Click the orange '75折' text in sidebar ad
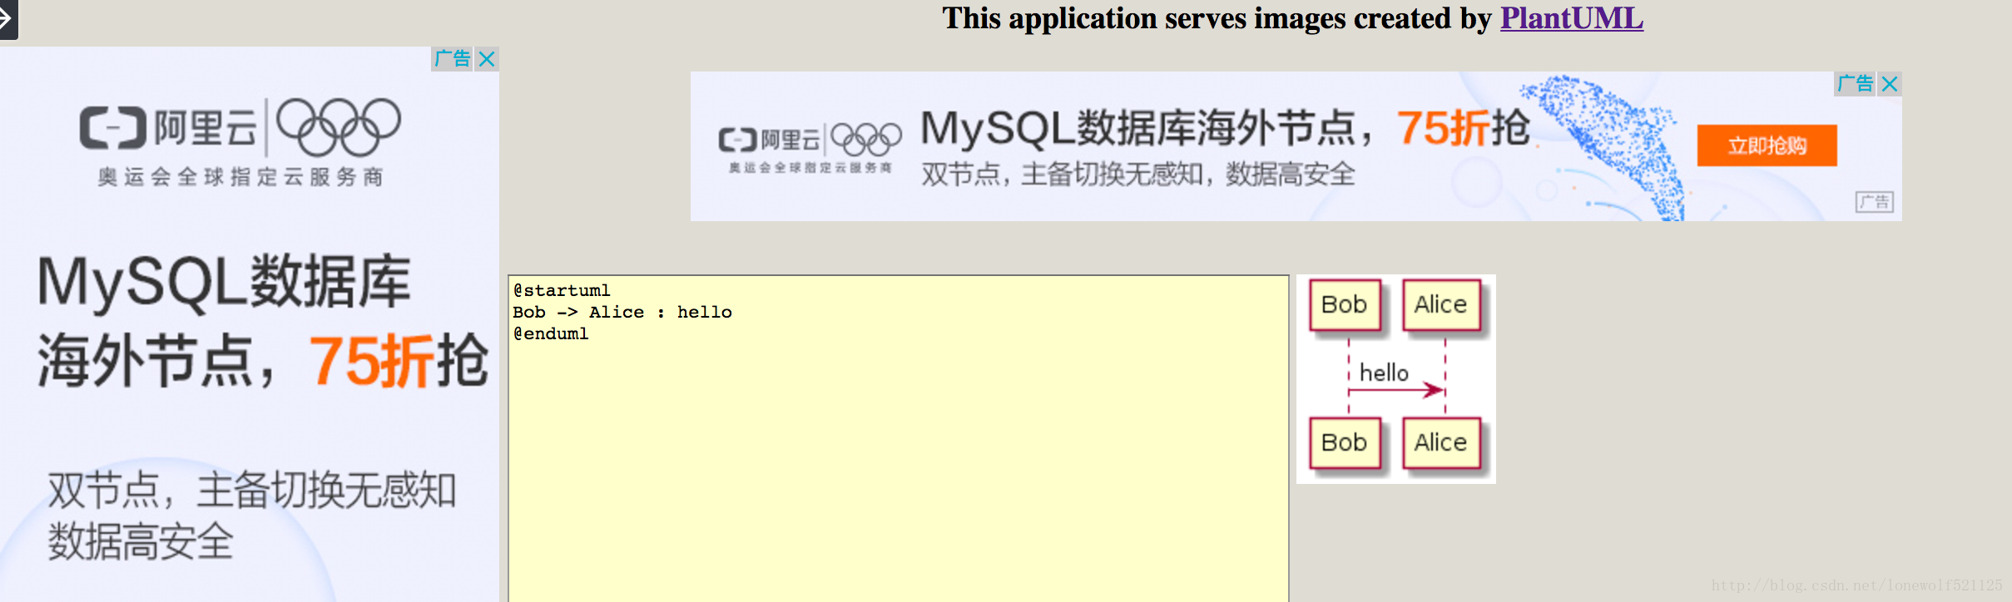This screenshot has height=602, width=2012. (370, 362)
